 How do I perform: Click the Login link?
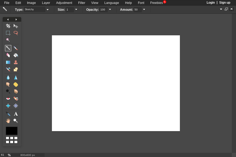click(211, 3)
